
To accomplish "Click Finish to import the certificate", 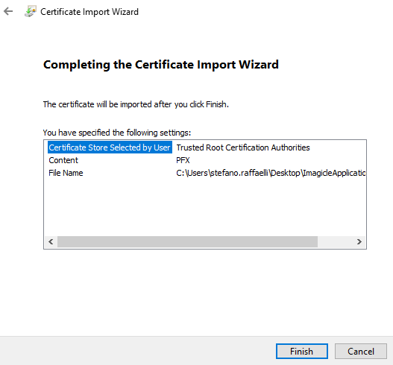I will 302,352.
